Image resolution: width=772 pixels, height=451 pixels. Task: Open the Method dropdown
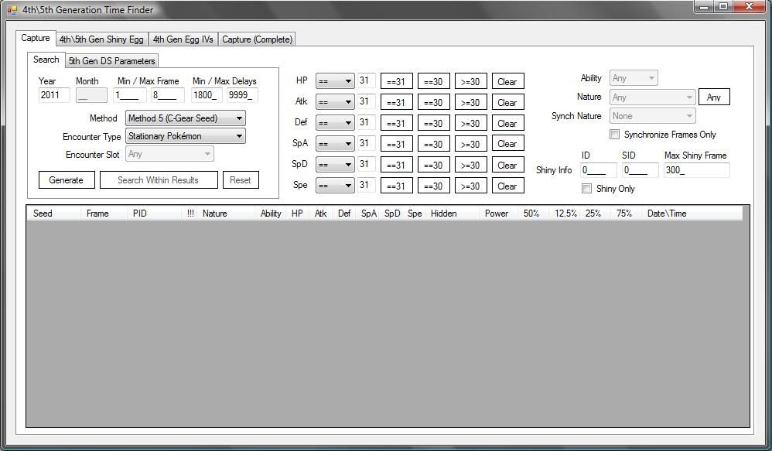(x=186, y=118)
